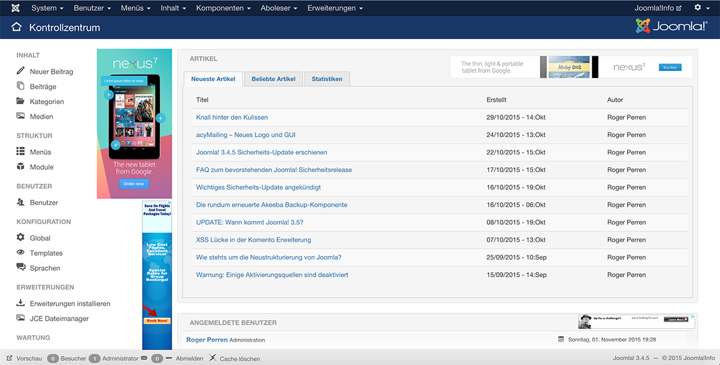Image resolution: width=720 pixels, height=365 pixels.
Task: Click the download icon for Erweiterungen installieren
Action: pyautogui.click(x=20, y=303)
